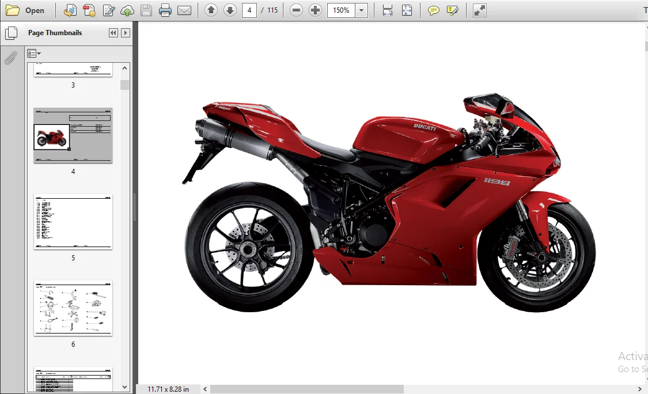Image resolution: width=648 pixels, height=394 pixels.
Task: Open a file with the Open button
Action: 25,10
